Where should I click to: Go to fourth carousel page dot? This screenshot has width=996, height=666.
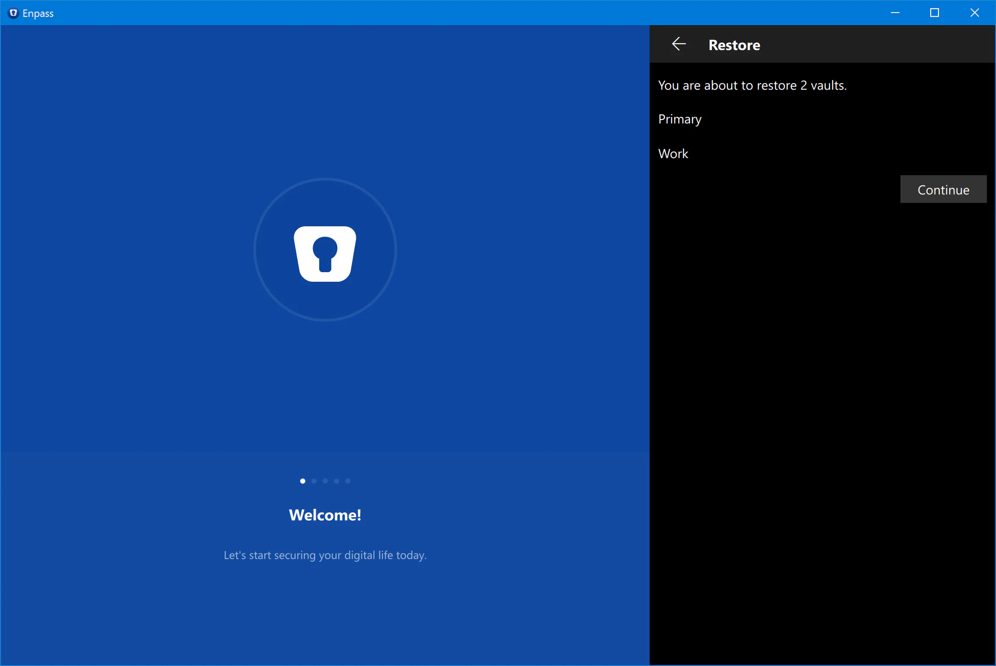[x=336, y=481]
